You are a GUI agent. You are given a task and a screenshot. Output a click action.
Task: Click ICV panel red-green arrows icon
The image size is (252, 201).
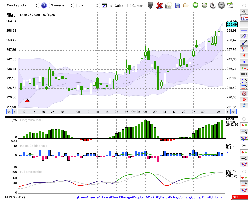coord(244,152)
